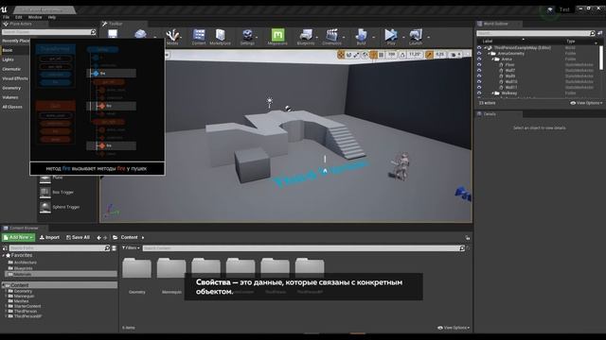
Task: Click the Launch toolbar button
Action: 416,37
